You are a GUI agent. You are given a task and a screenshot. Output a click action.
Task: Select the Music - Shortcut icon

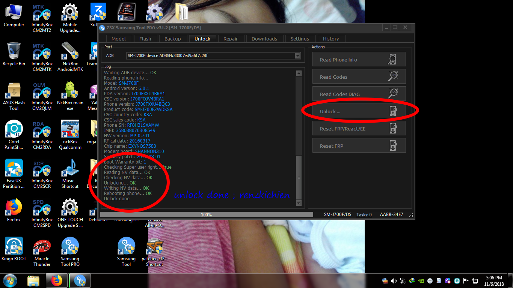point(70,174)
